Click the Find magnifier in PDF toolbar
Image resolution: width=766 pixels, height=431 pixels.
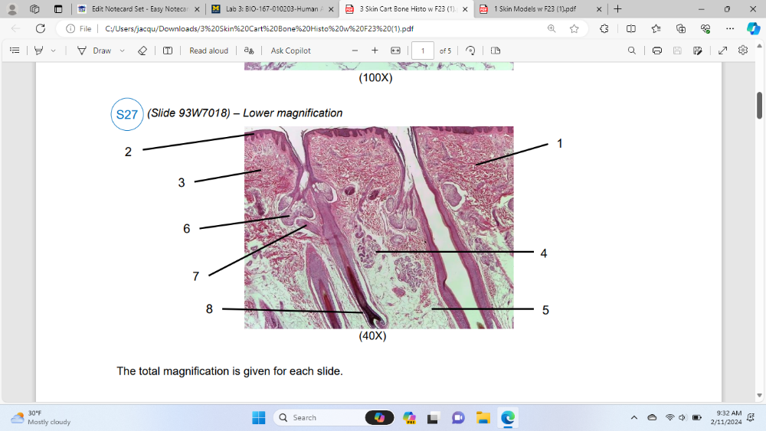click(631, 51)
